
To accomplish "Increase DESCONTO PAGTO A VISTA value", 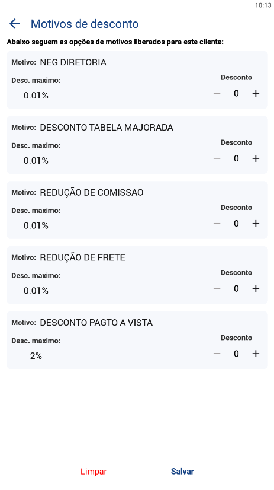I will point(256,354).
